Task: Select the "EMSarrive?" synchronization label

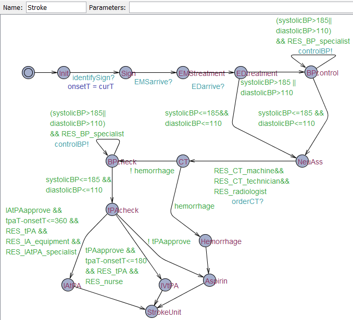Action: (153, 82)
